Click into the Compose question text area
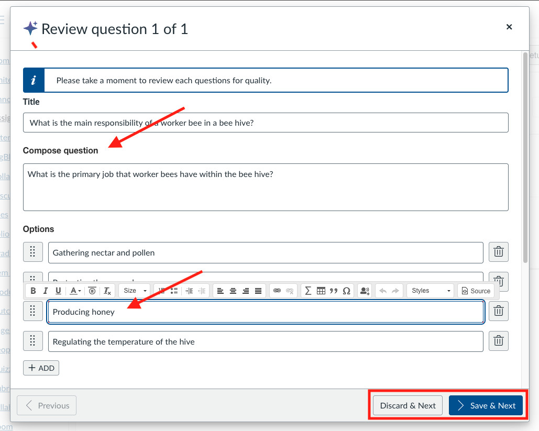539x431 pixels. (x=266, y=187)
